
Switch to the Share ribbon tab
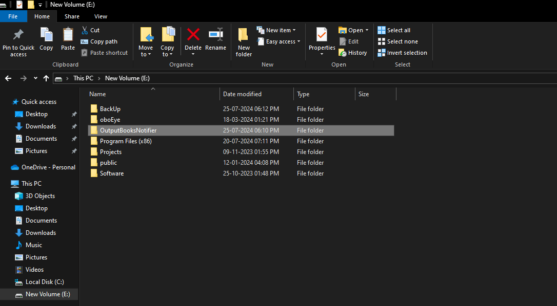tap(72, 16)
